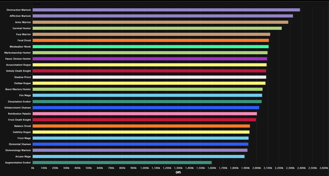Click the 'Fire Mage' label
The image size is (329, 176).
click(x=25, y=95)
